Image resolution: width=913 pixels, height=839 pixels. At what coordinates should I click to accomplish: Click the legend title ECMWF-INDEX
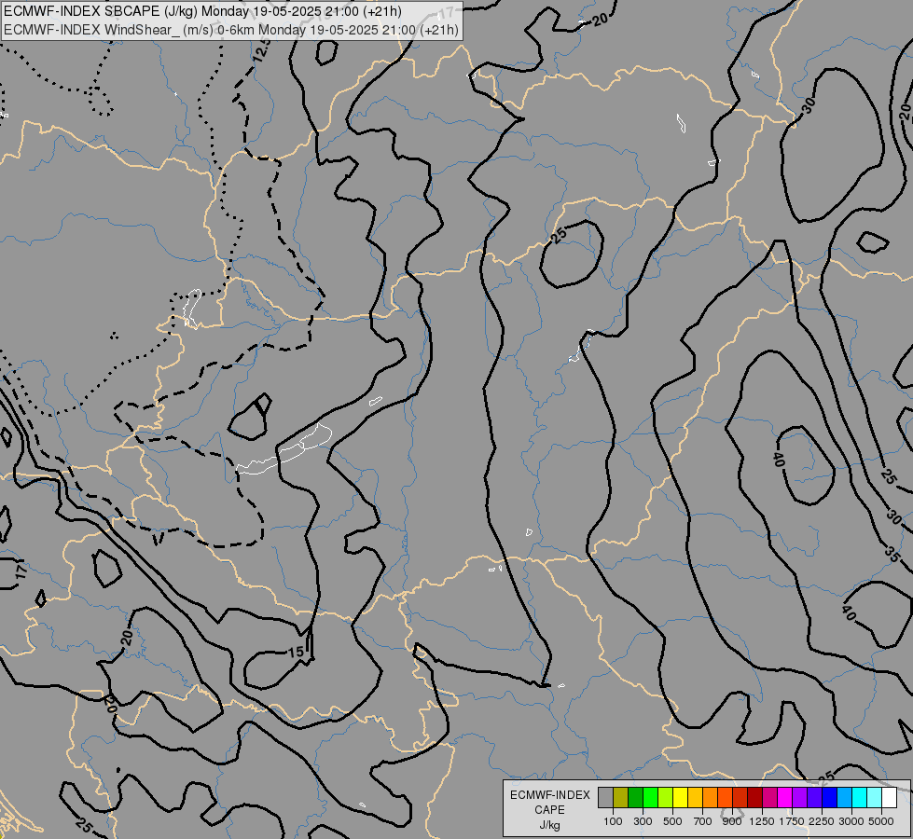tap(549, 795)
